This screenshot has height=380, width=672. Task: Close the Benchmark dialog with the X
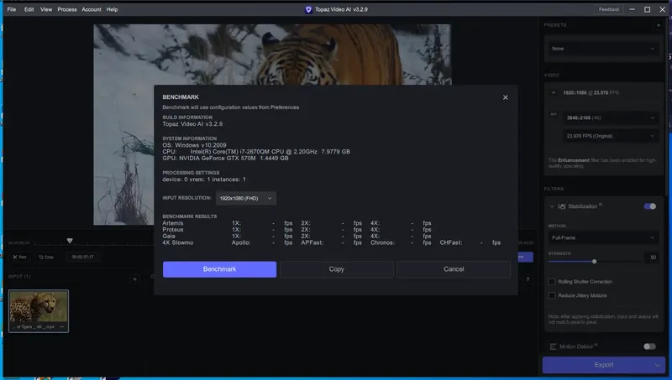[x=506, y=97]
